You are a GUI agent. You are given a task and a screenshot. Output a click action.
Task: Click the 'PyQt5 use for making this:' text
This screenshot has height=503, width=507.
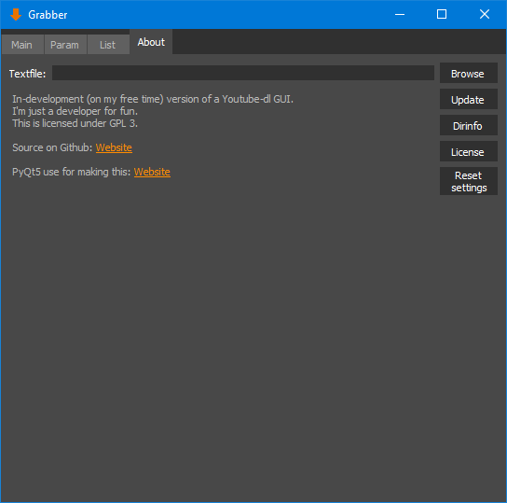[72, 172]
